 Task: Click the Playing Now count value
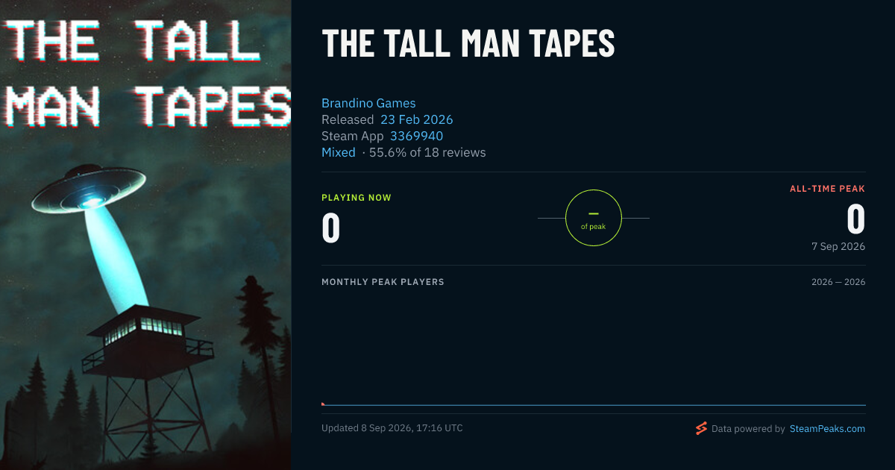pyautogui.click(x=331, y=228)
